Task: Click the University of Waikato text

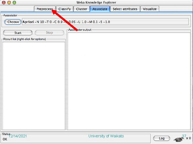Action: (x=106, y=136)
